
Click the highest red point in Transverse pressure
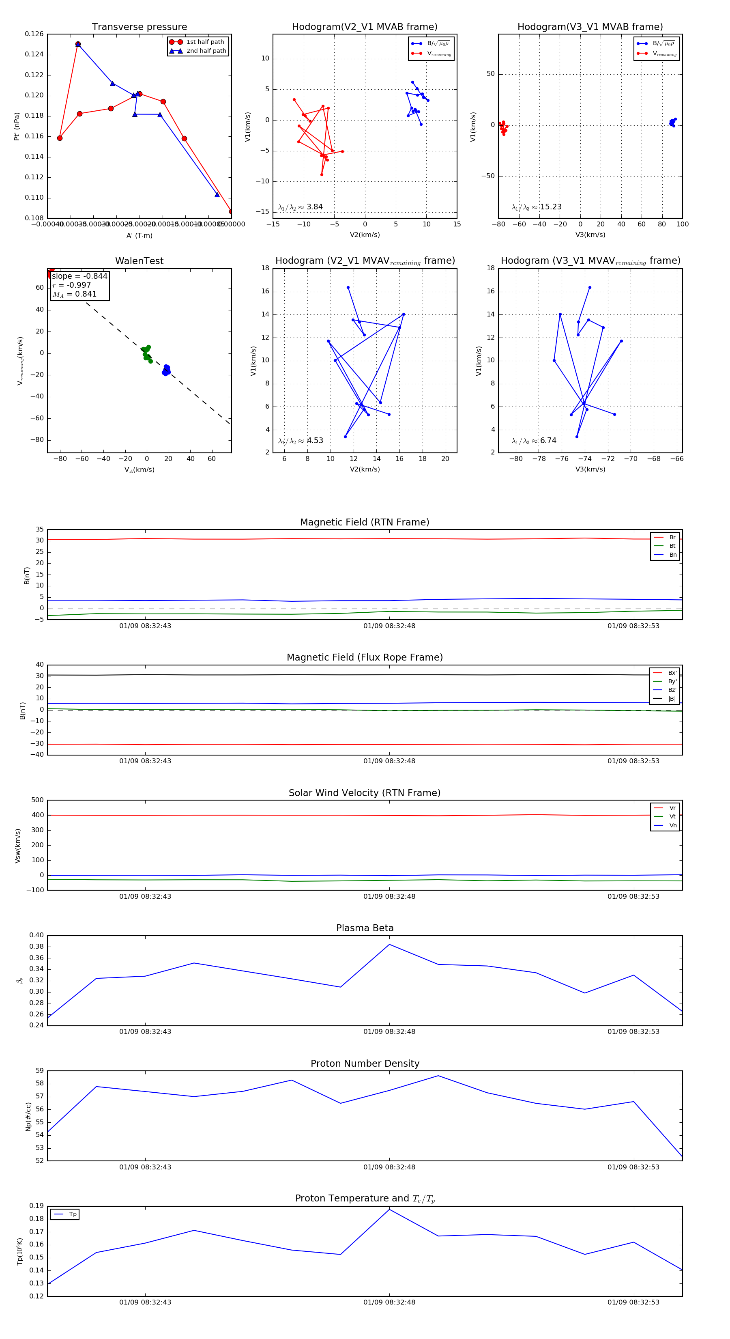point(78,44)
